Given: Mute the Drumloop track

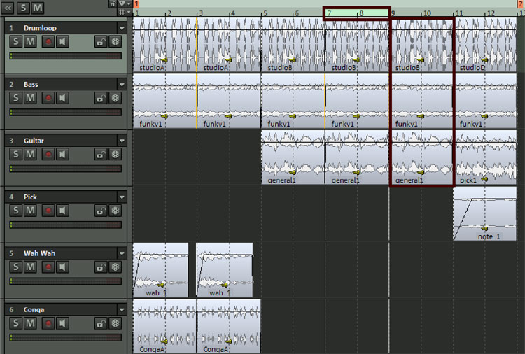Looking at the screenshot, I should click(30, 42).
